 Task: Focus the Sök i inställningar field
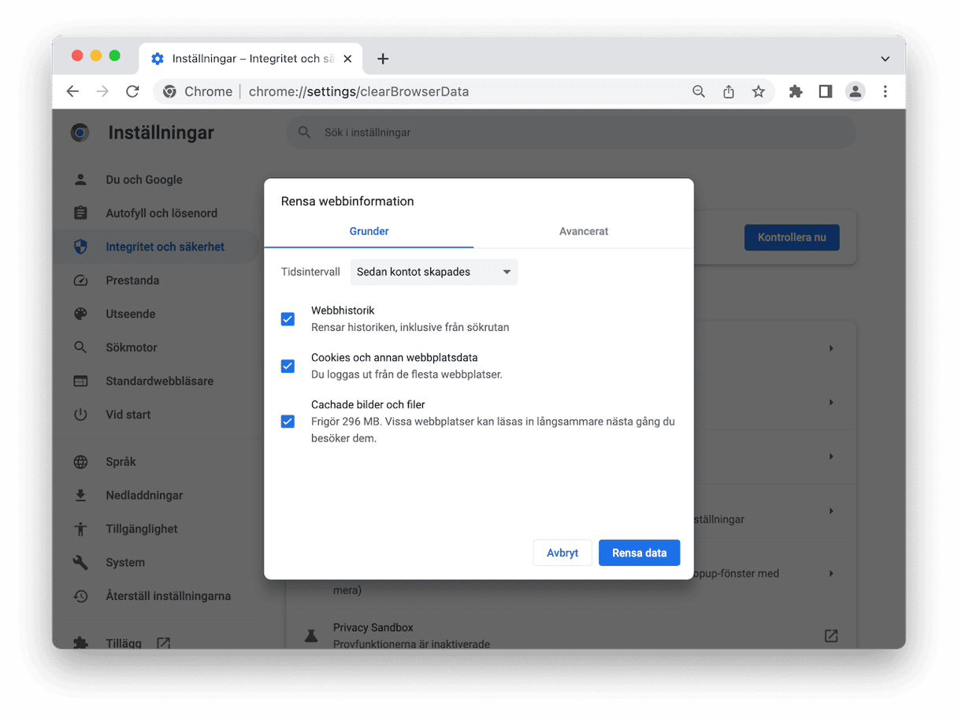pos(571,132)
